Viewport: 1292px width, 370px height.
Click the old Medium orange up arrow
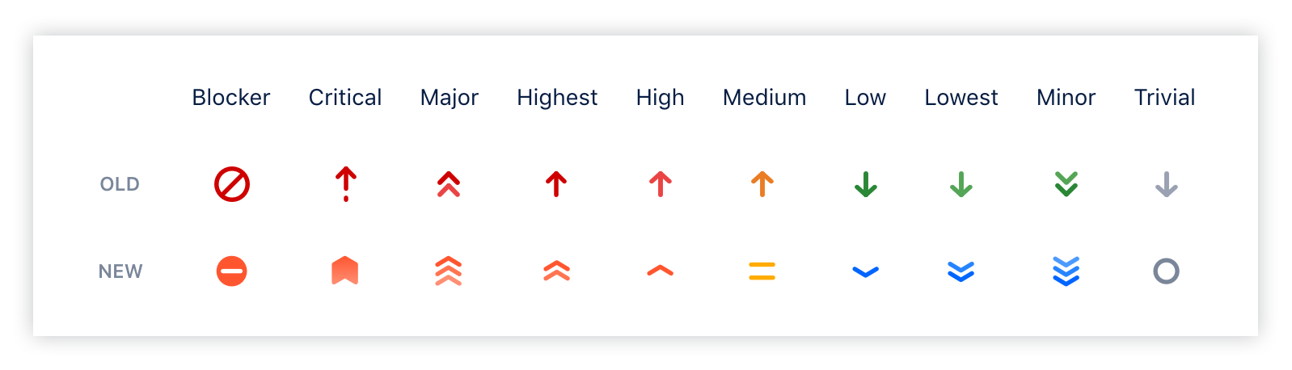coord(762,184)
